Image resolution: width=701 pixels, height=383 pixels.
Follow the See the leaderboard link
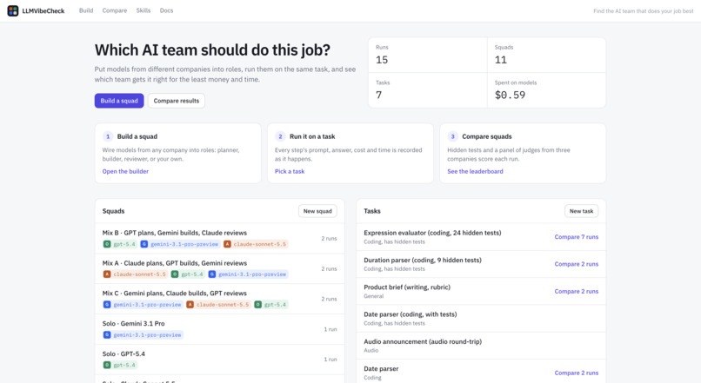click(x=475, y=171)
